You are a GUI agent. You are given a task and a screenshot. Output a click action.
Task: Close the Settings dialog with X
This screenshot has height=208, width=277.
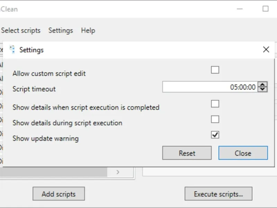pos(266,50)
